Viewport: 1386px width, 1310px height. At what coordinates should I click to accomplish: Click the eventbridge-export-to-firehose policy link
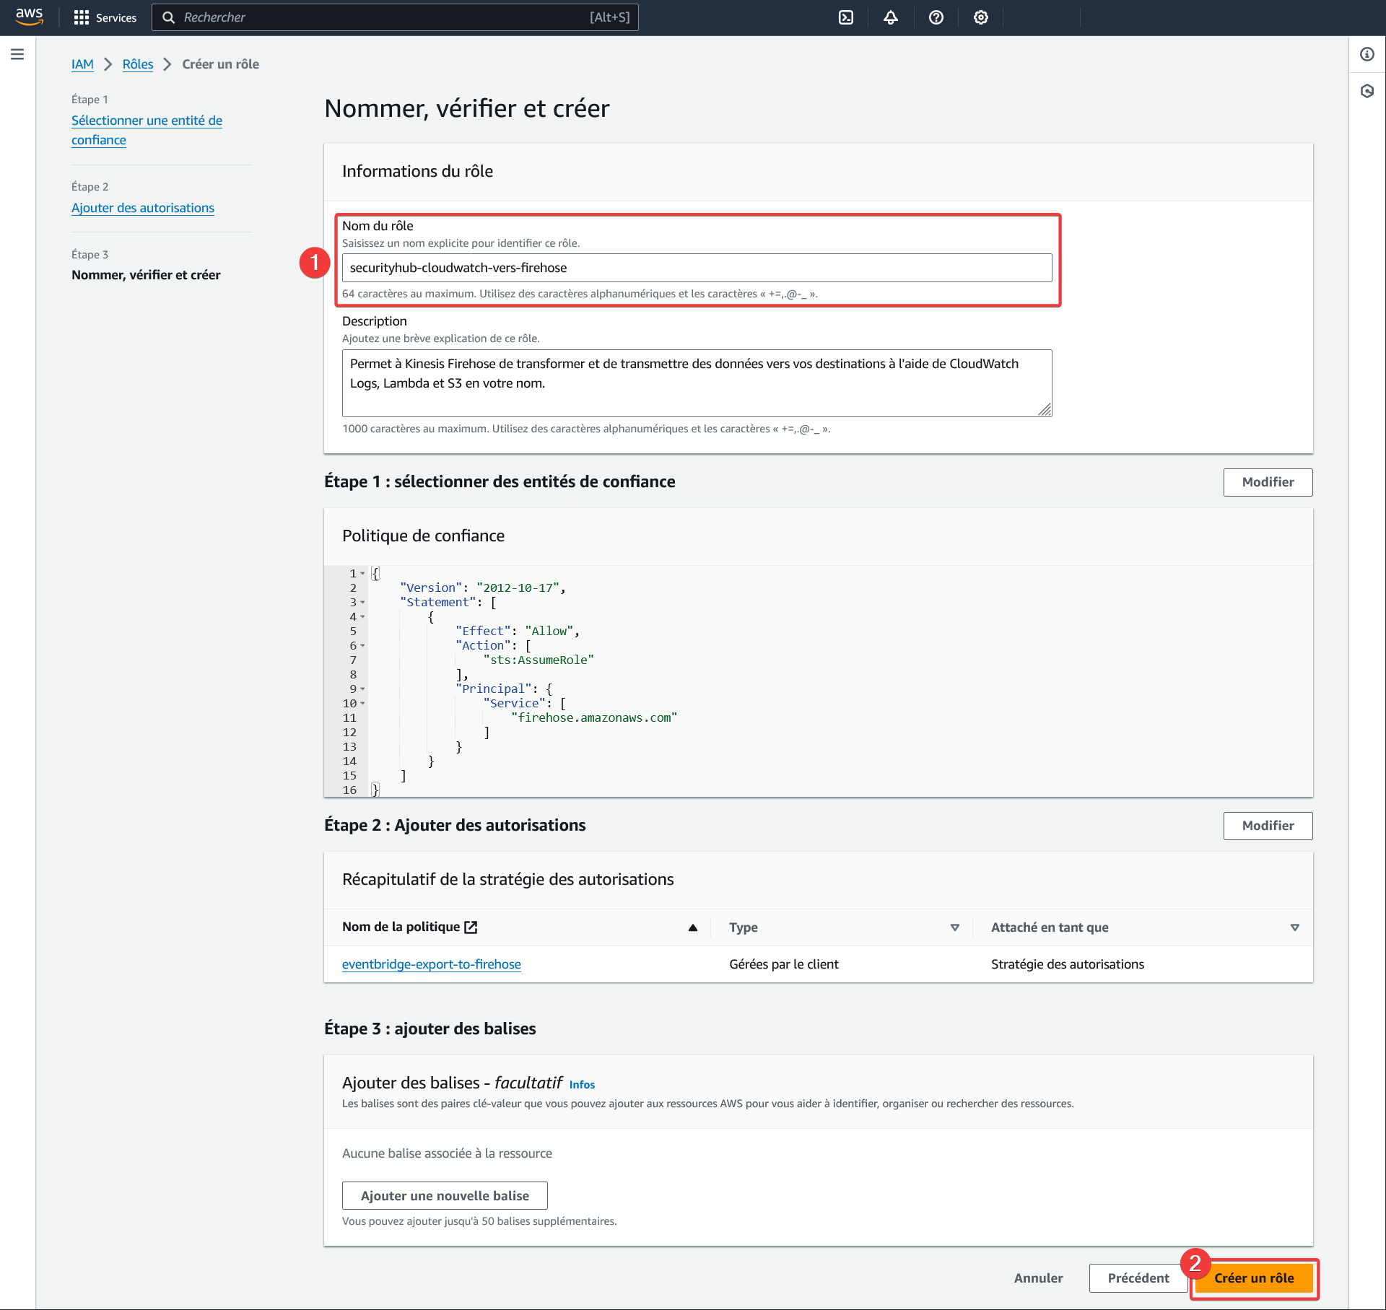[431, 963]
